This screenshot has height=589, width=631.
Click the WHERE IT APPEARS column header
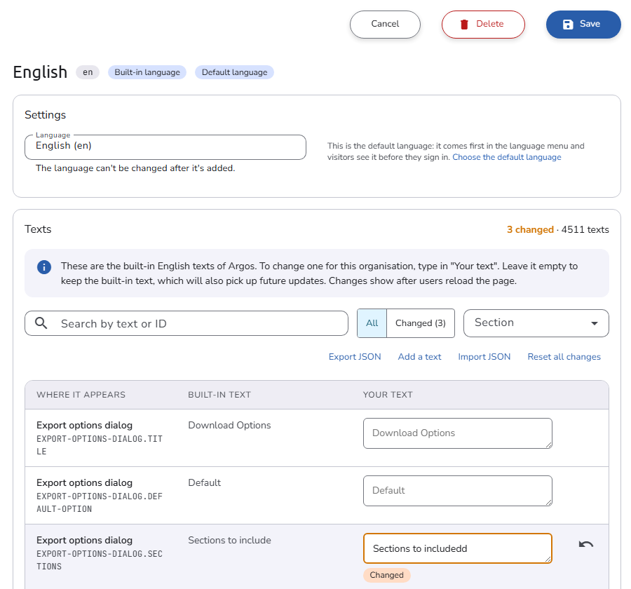click(x=81, y=395)
